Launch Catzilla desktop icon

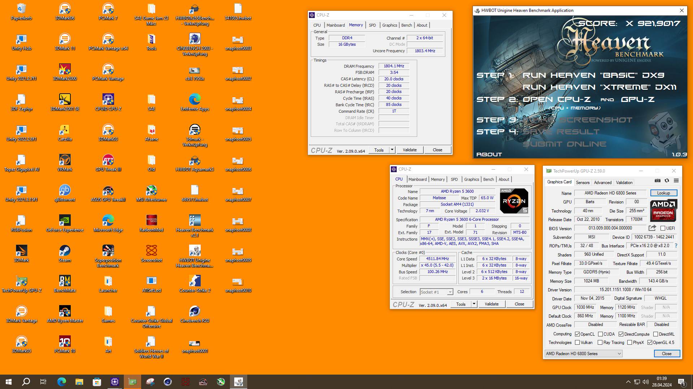click(65, 132)
